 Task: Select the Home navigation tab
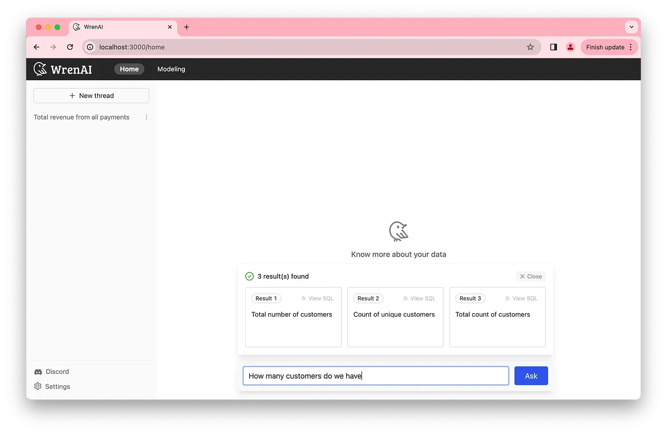(129, 69)
